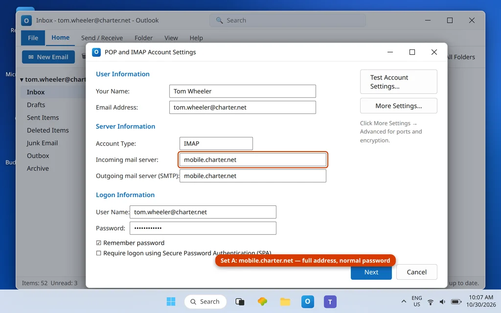Close the POP and IMAP Account Settings dialog
This screenshot has height=313, width=501.
434,52
